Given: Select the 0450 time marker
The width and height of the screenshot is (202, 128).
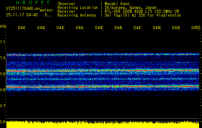Looking at the screenshot, I should click(195, 28).
